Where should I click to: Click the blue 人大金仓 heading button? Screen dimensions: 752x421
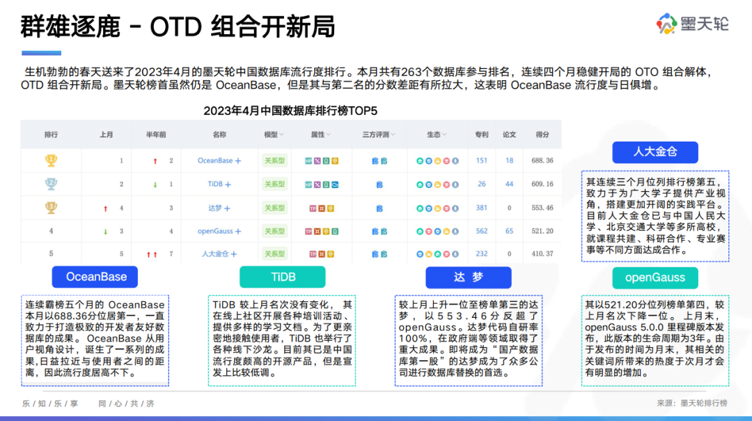coord(655,152)
